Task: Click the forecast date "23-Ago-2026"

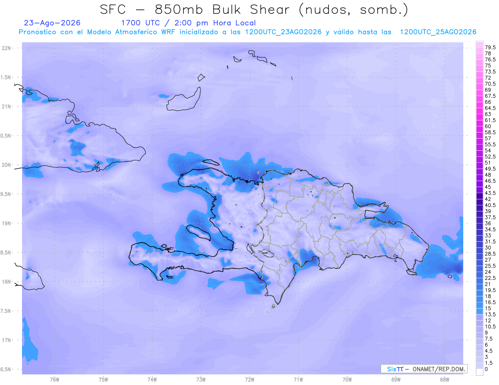Action: pos(52,23)
